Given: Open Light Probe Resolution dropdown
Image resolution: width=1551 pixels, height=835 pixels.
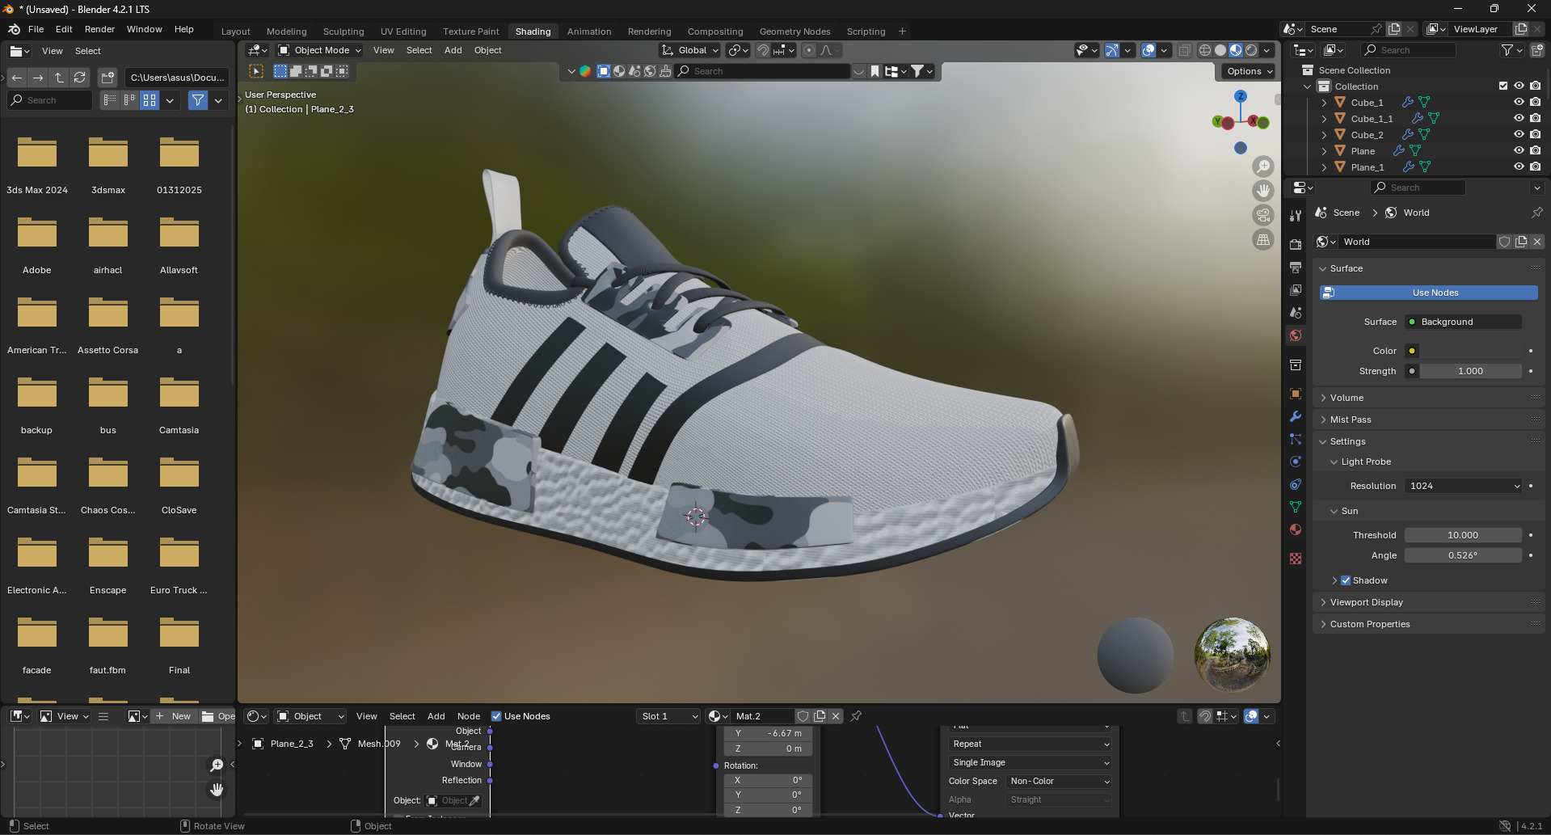Looking at the screenshot, I should click(1464, 486).
